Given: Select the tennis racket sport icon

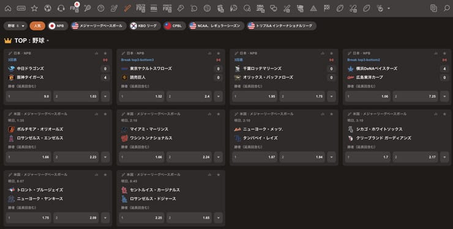Looking at the screenshot, I should pos(88,9).
